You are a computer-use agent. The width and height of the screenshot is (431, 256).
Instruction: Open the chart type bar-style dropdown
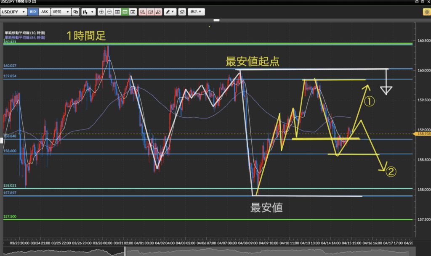88,12
